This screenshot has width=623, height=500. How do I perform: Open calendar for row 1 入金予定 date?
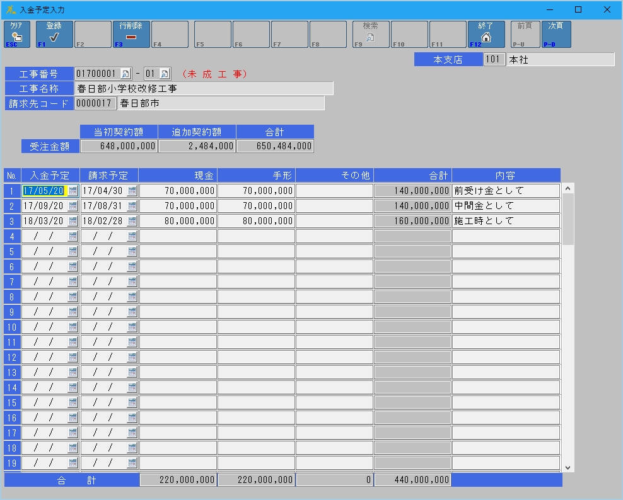[73, 191]
